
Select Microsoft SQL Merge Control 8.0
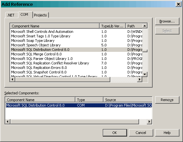(x=76, y=54)
